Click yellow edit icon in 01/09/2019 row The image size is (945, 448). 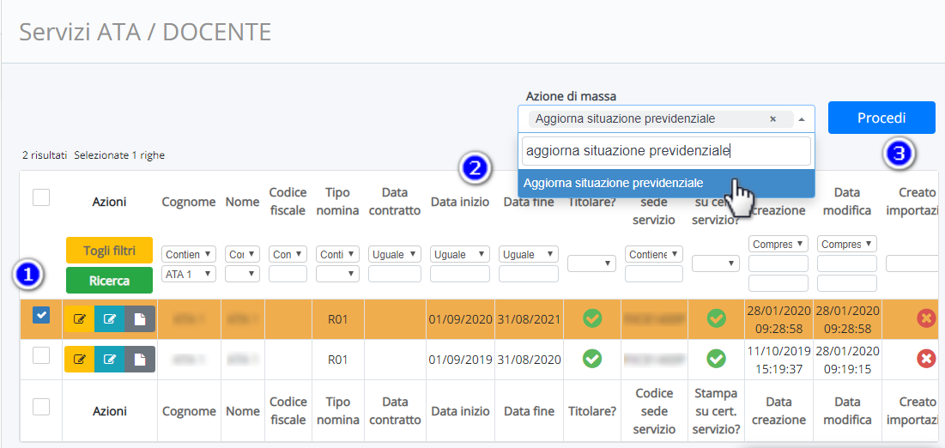pyautogui.click(x=80, y=360)
